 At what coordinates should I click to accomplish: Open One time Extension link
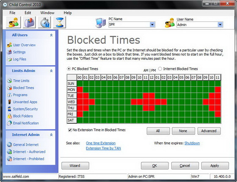pos(101,143)
